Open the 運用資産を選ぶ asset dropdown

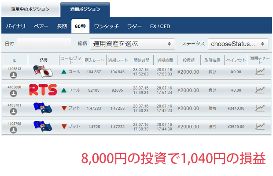click(133, 44)
